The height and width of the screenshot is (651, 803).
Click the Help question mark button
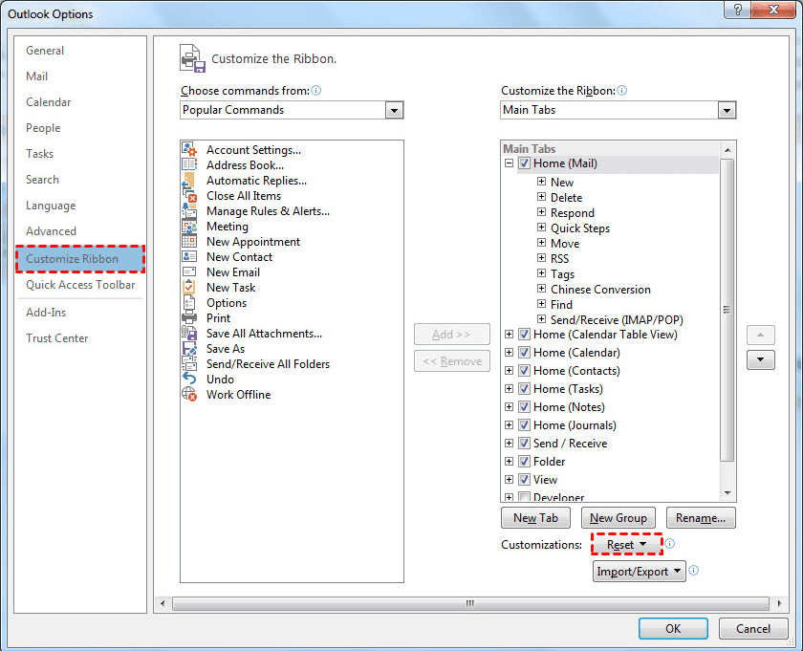[737, 10]
